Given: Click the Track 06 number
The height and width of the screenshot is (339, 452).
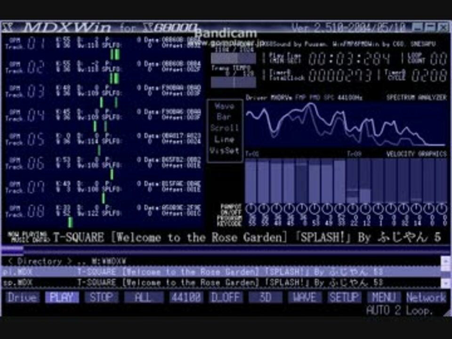Looking at the screenshot, I should click(x=36, y=163).
